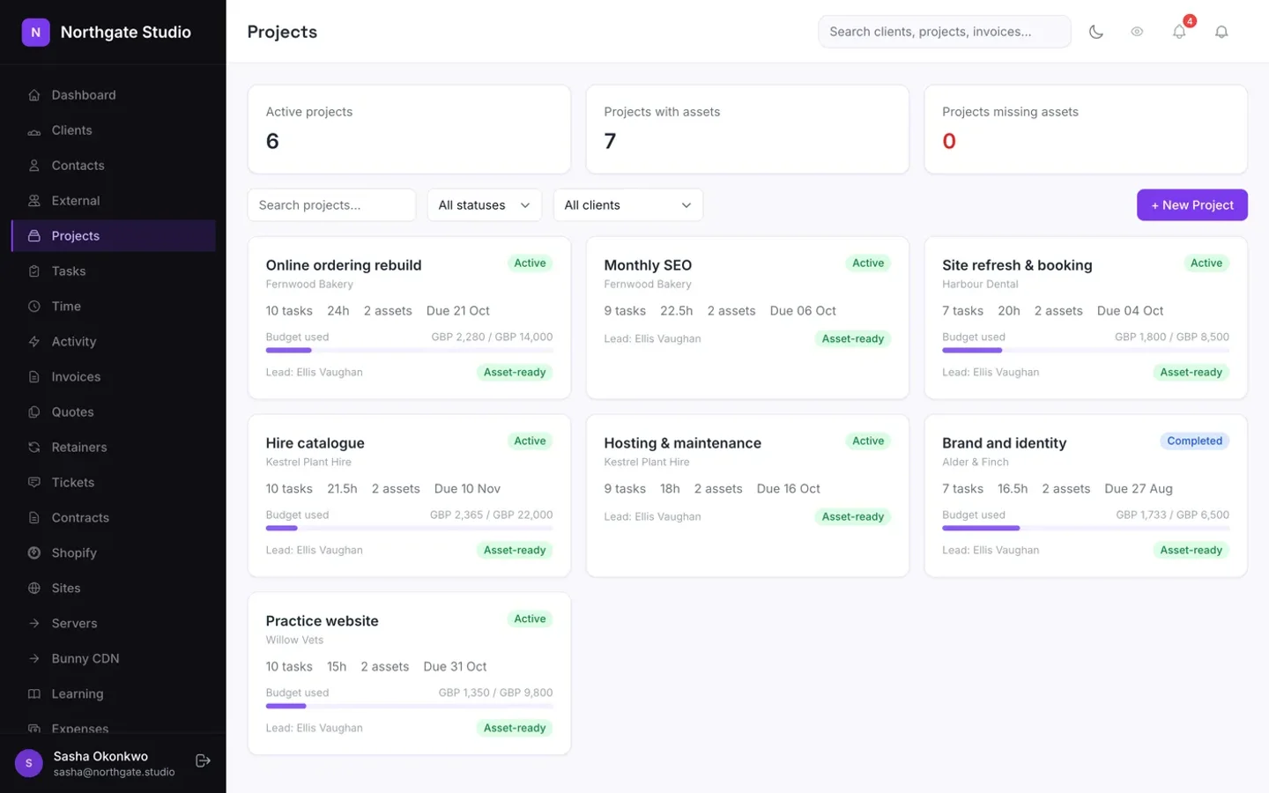Click the rightmost bell icon in header

pos(1221,32)
